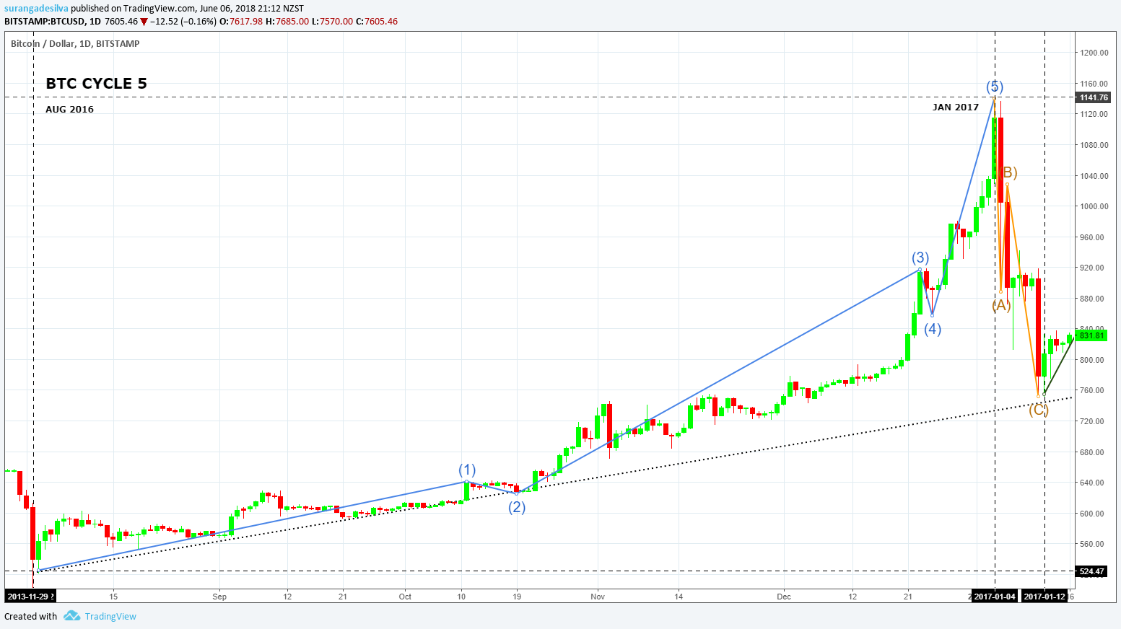The width and height of the screenshot is (1121, 629).
Task: Click the AUG 2016 label
Action: click(69, 110)
